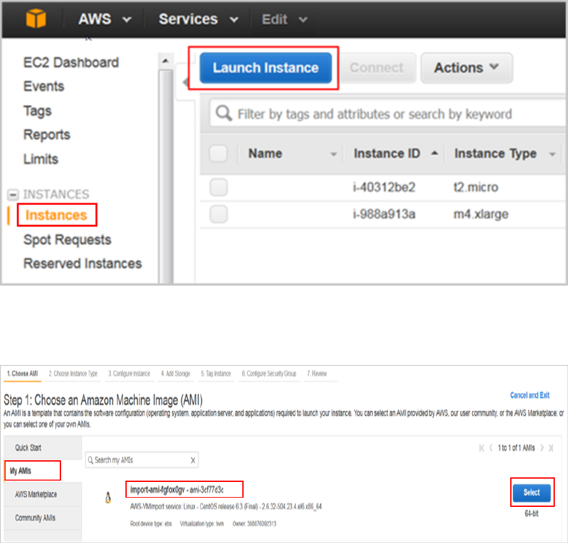568x543 pixels.
Task: Open the Services dropdown menu
Action: 198,19
